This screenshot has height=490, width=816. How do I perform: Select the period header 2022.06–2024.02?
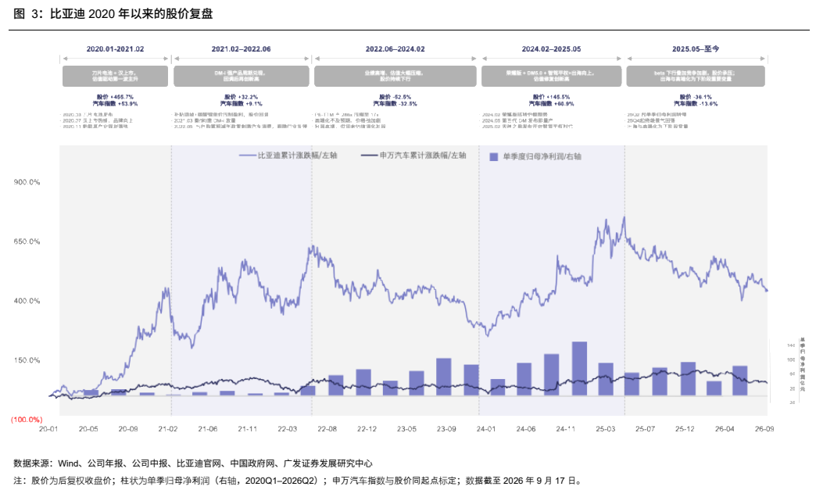coord(395,49)
